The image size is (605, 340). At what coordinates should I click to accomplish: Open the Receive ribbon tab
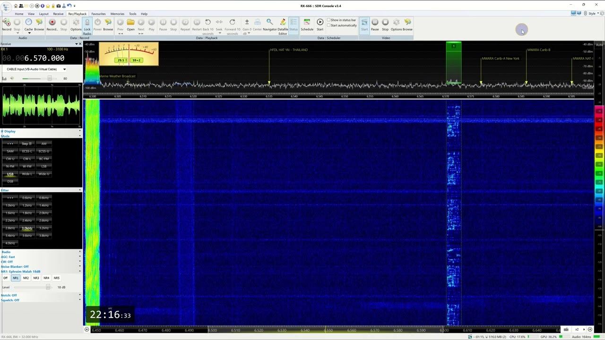point(58,14)
